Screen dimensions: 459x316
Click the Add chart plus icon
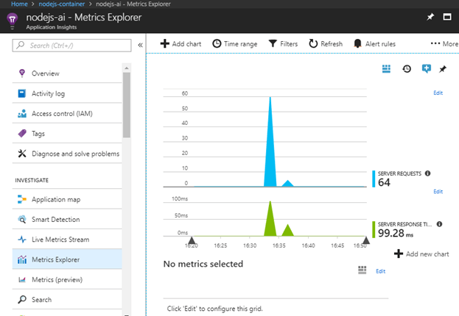coord(165,44)
